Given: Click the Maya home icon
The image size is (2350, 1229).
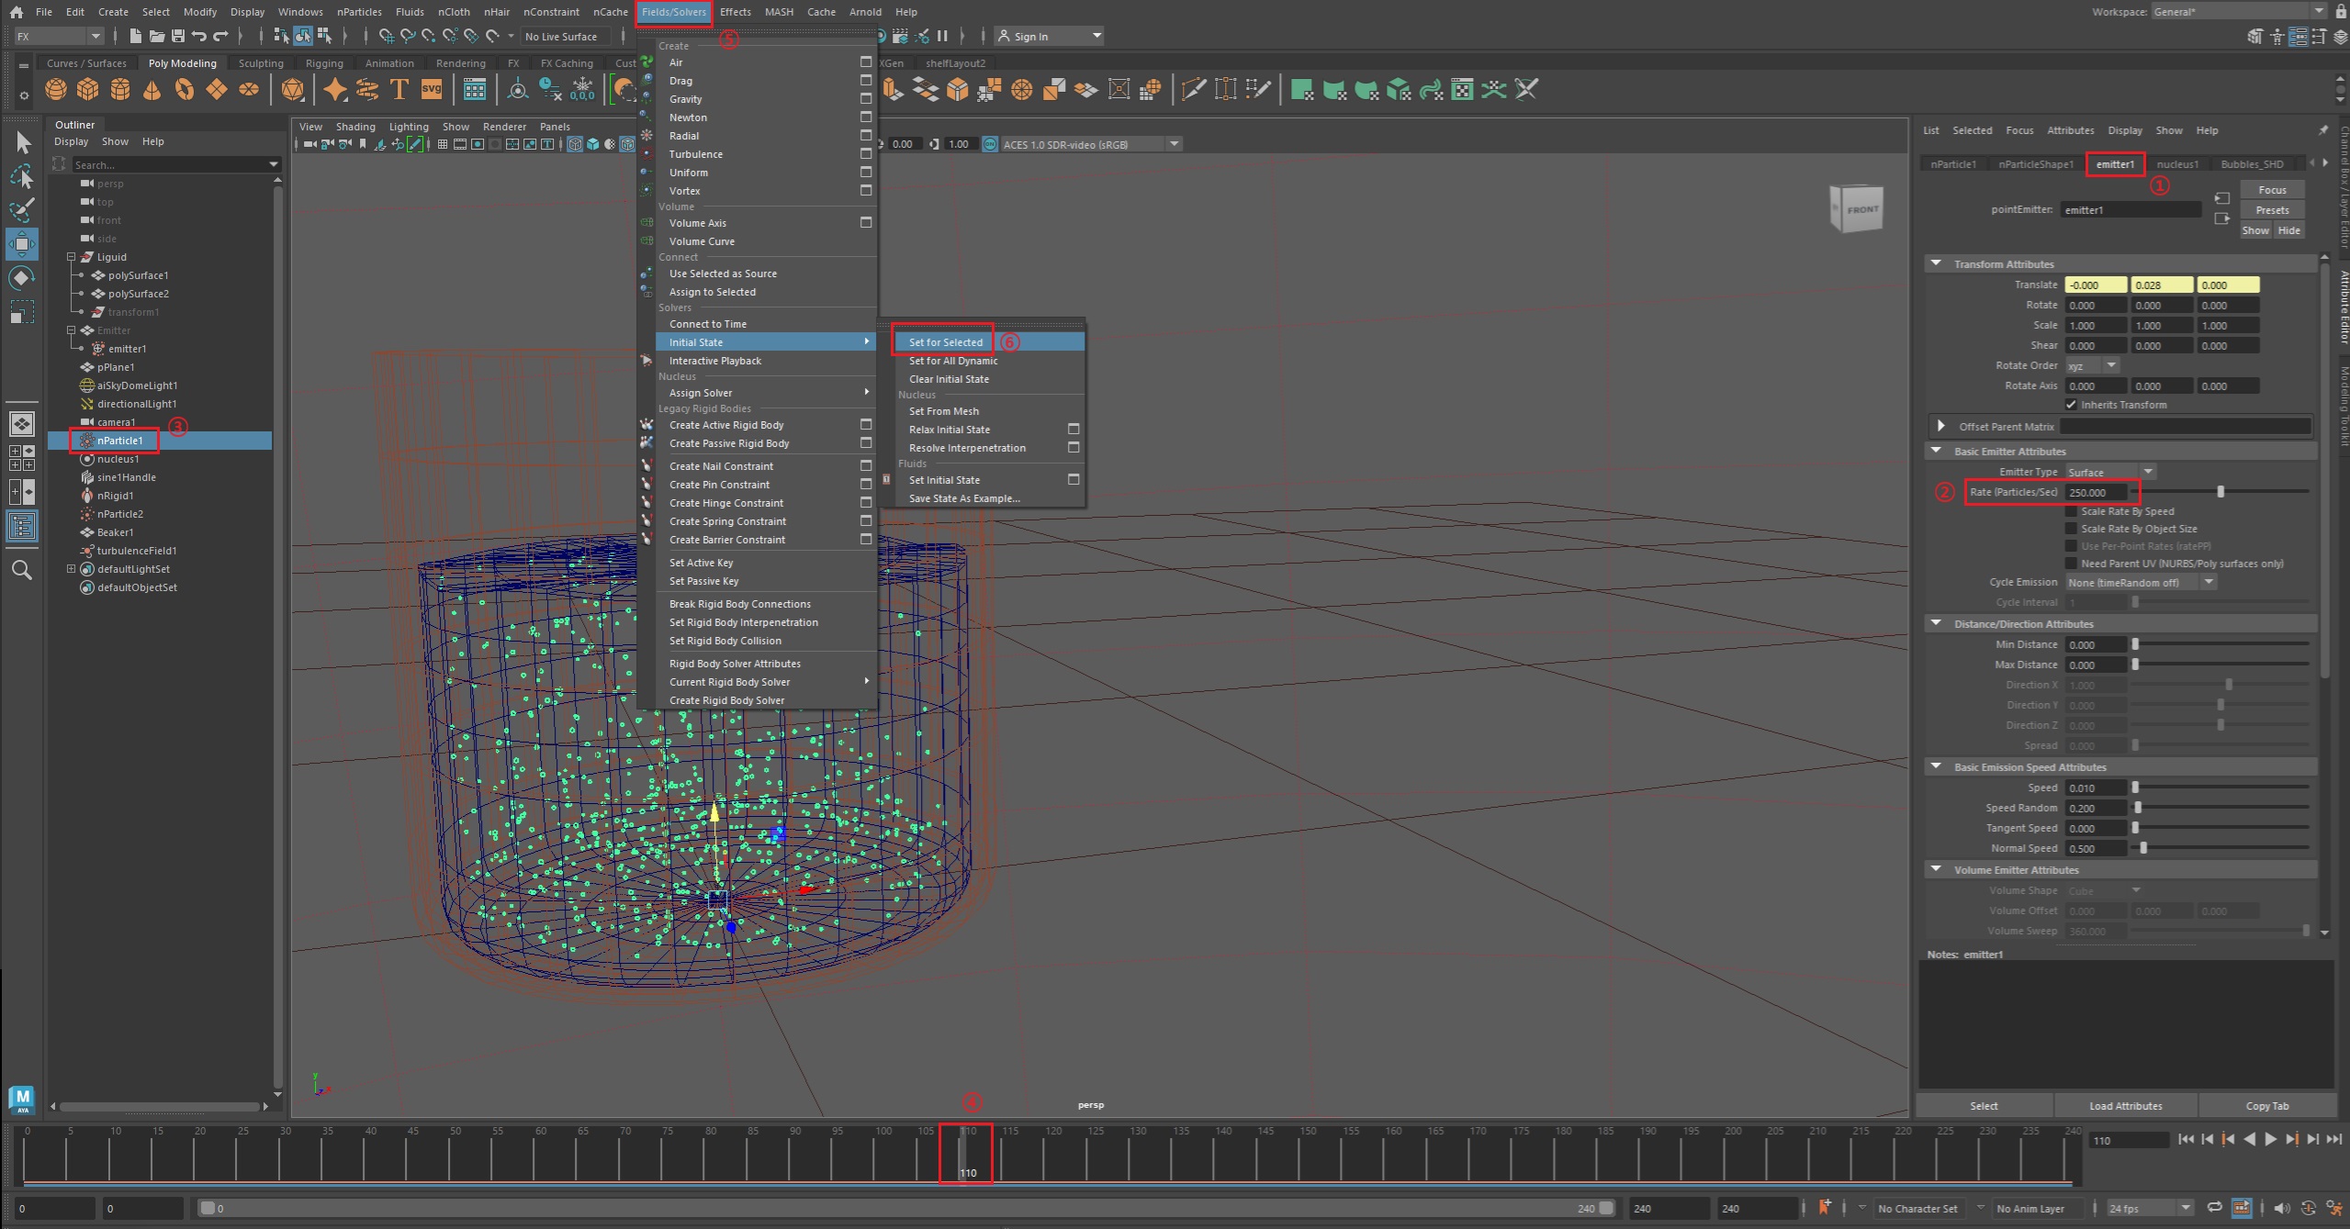Looking at the screenshot, I should [x=16, y=12].
